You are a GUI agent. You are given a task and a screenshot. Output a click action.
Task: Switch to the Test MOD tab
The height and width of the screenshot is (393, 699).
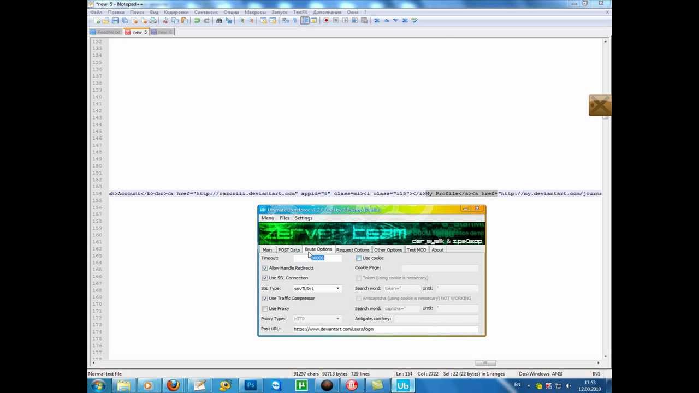coord(417,250)
